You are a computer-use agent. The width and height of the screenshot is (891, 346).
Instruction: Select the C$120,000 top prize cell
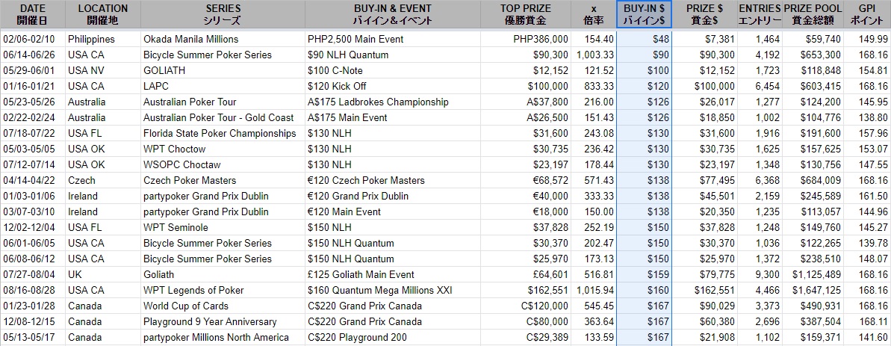click(526, 306)
